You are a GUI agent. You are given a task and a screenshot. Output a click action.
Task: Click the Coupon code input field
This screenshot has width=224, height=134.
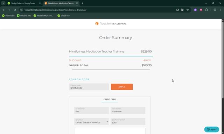(x=89, y=87)
